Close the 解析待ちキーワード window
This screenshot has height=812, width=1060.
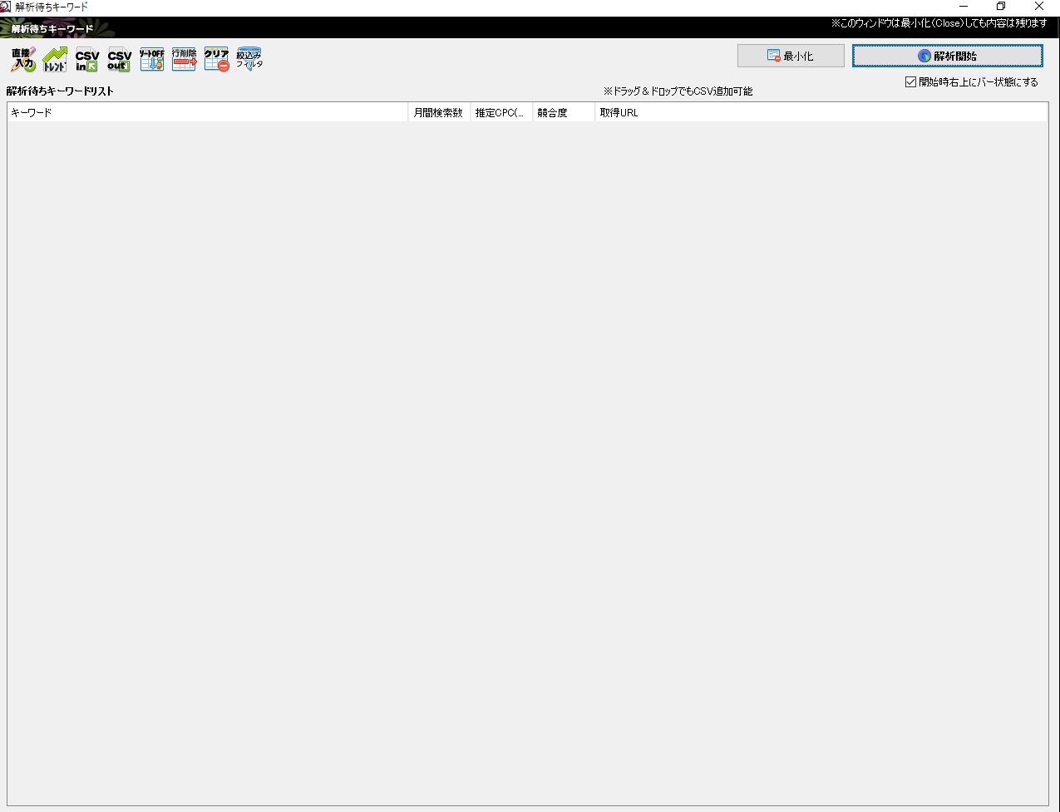point(1039,7)
